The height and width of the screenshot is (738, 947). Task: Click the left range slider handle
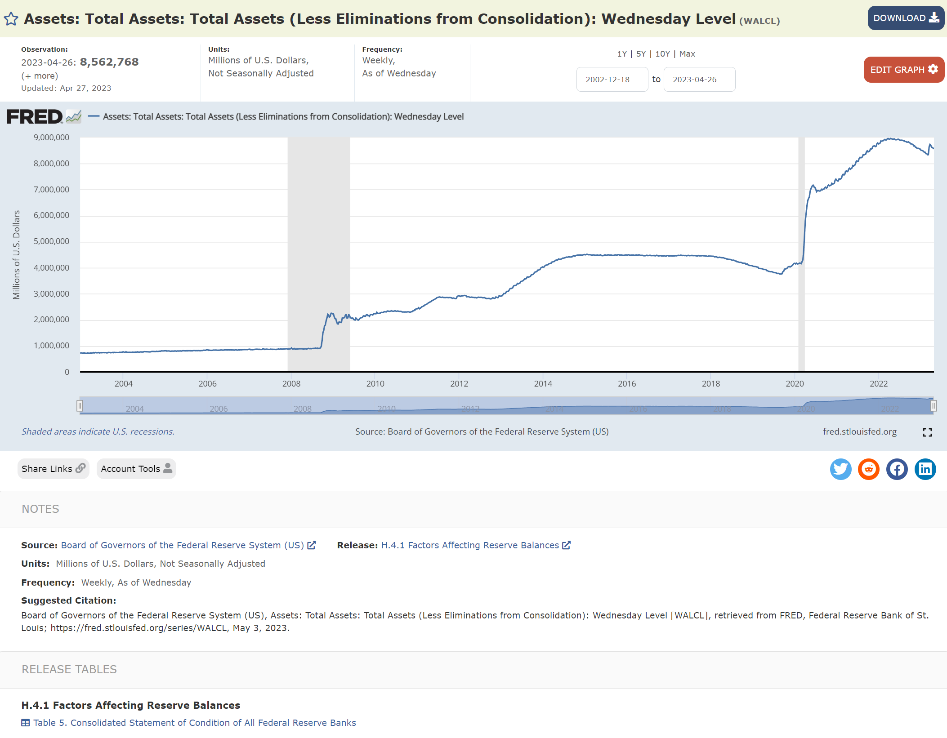(x=80, y=406)
